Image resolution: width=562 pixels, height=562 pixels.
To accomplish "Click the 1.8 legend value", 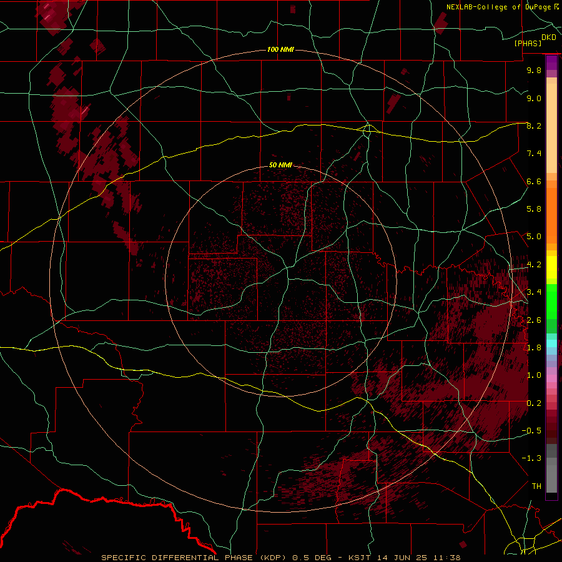I will click(x=534, y=348).
